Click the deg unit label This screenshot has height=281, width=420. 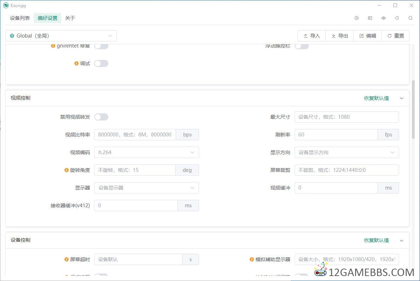tap(187, 170)
